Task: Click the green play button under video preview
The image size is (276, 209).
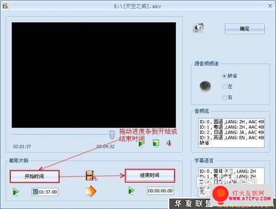Action: coord(142,143)
